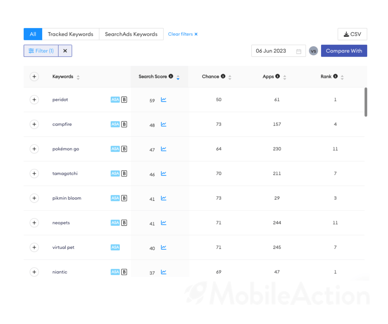Click B badge on campfire row

[124, 124]
